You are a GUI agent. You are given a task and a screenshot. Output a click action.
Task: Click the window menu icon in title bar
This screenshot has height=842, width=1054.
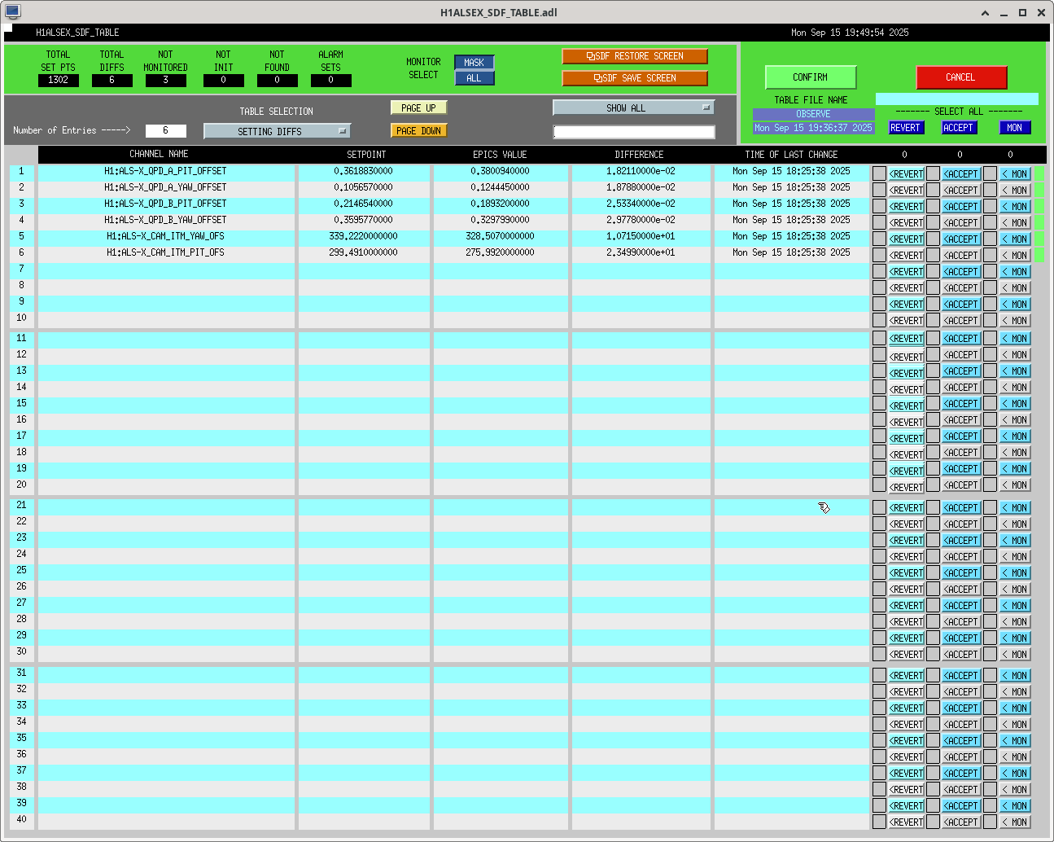12,12
